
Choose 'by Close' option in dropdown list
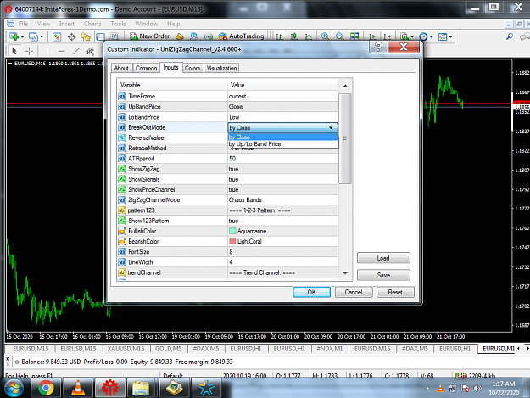pyautogui.click(x=283, y=137)
